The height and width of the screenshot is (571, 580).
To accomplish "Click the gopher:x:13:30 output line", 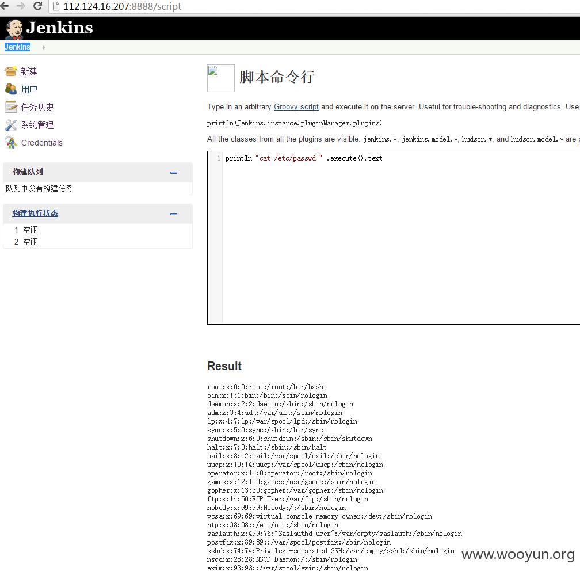I will [295, 490].
